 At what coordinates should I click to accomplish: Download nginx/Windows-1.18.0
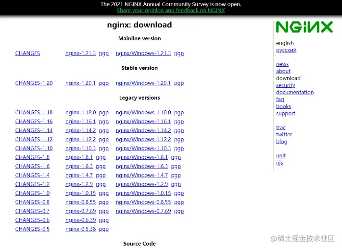pos(143,112)
